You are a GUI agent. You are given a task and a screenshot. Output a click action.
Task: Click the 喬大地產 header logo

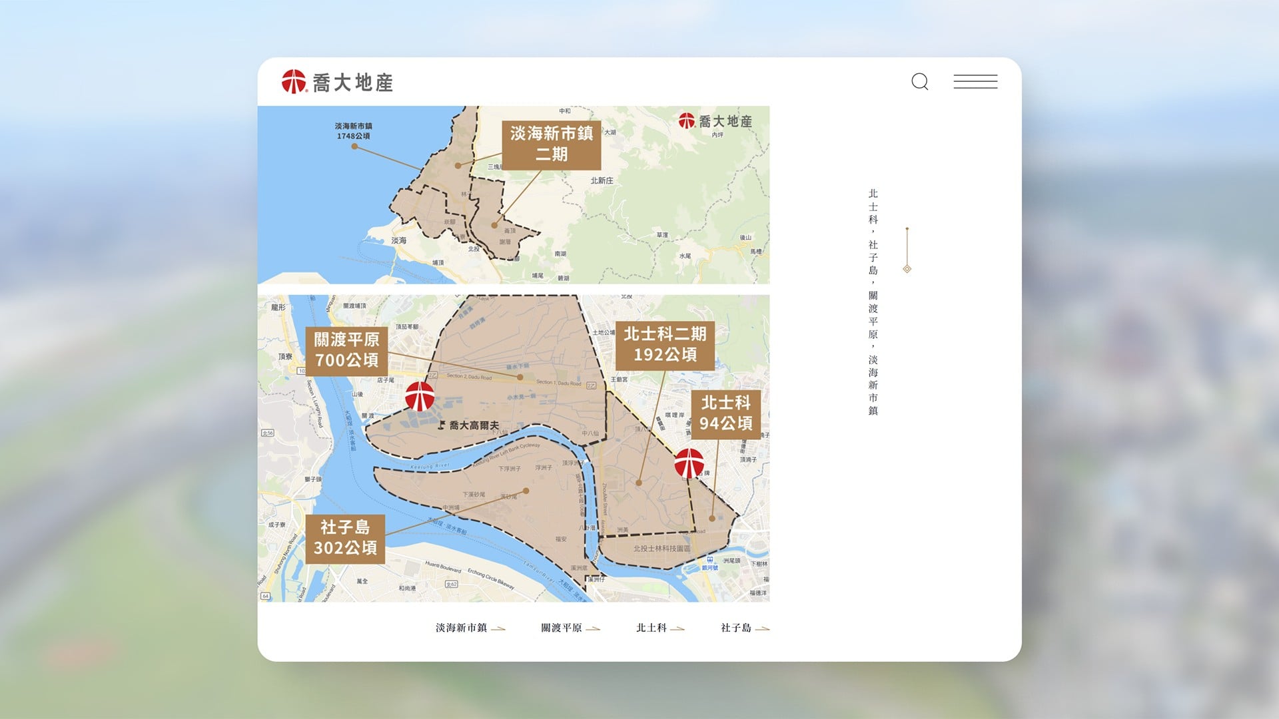coord(337,82)
